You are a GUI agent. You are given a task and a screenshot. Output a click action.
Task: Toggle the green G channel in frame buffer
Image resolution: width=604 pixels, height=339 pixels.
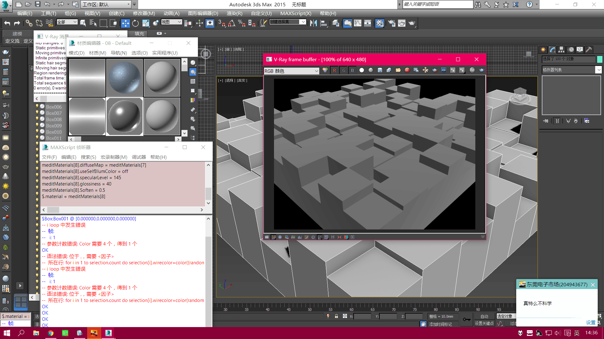pos(344,70)
